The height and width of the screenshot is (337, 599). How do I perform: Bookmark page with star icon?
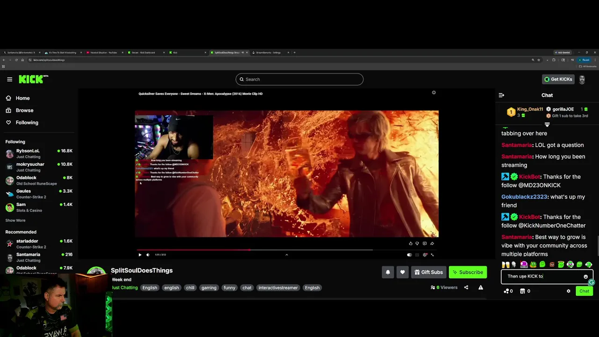(x=539, y=60)
